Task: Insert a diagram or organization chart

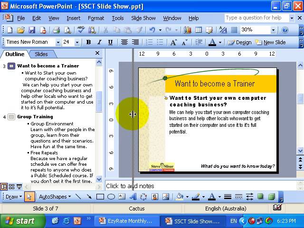Action: point(143,197)
